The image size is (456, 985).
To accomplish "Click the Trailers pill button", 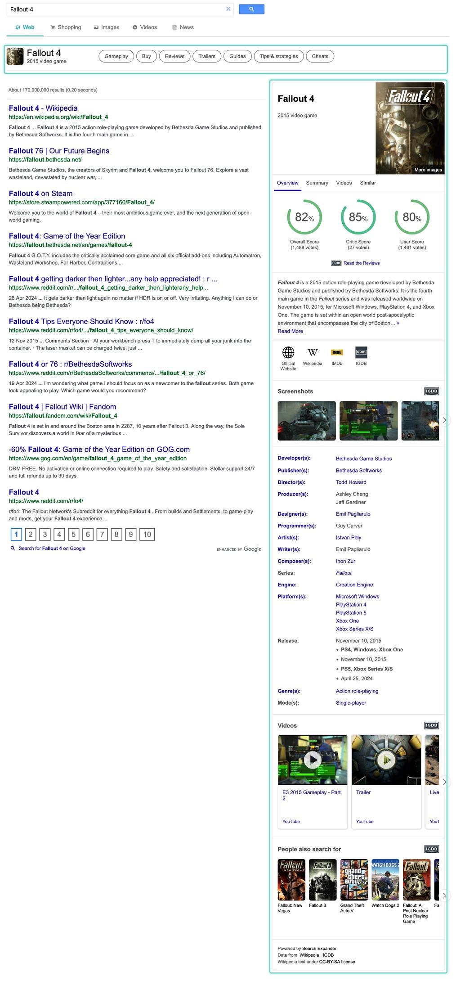I will click(207, 56).
